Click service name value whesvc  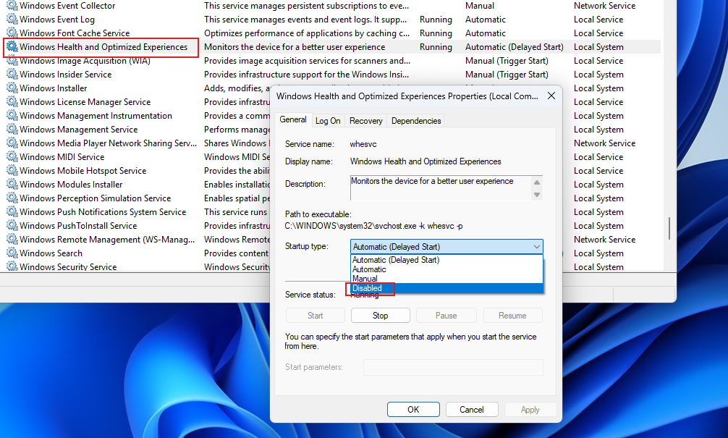(363, 144)
